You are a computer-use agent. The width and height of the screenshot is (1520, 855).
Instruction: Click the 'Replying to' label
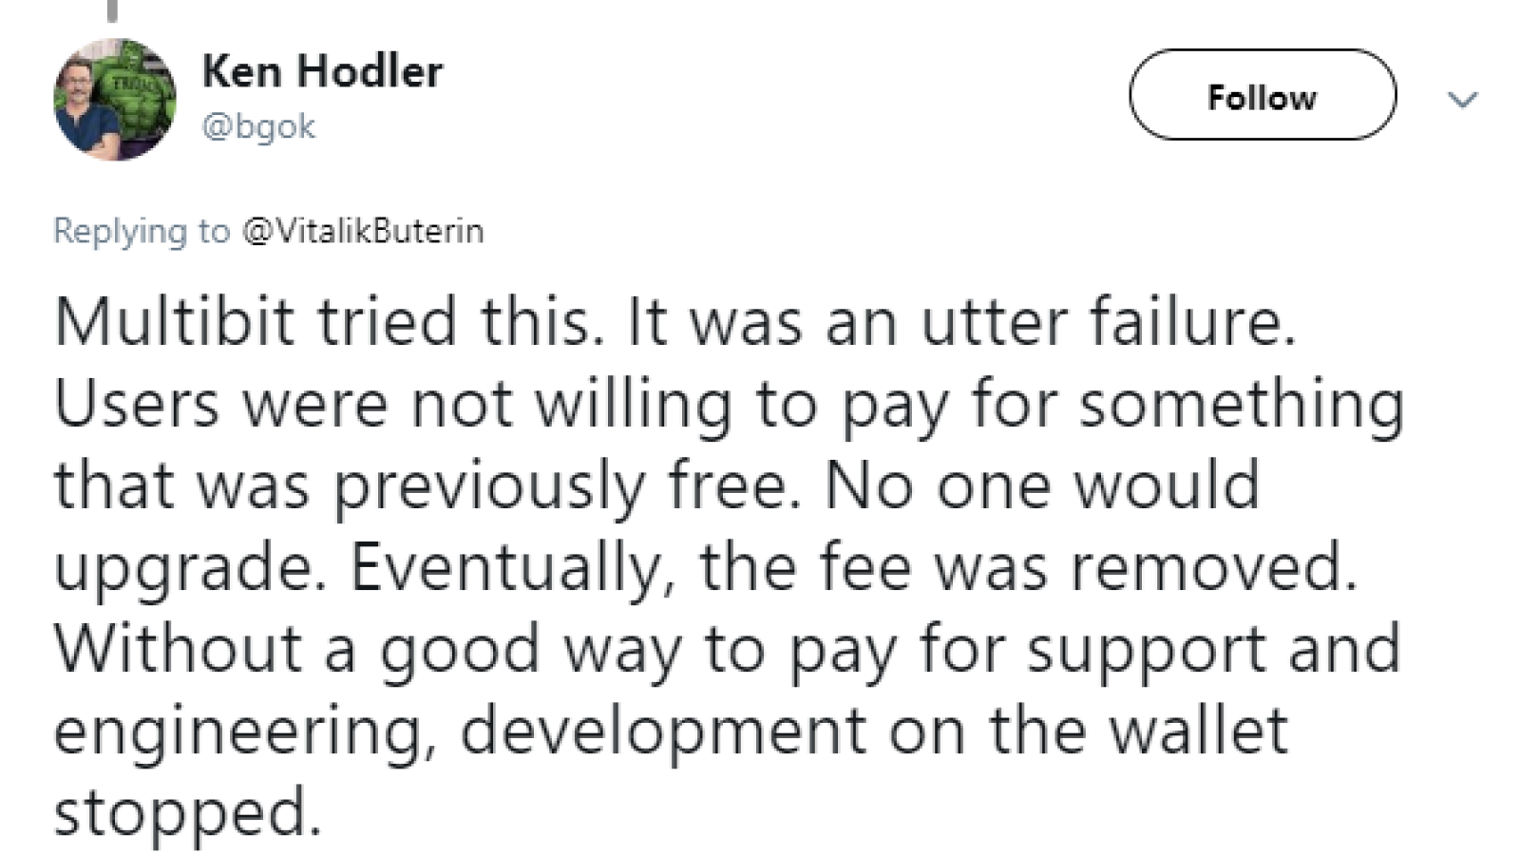(x=142, y=231)
